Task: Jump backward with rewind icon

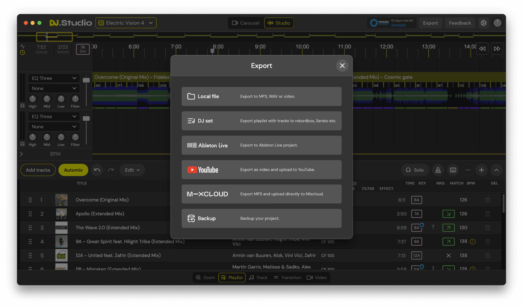Action: [x=482, y=49]
